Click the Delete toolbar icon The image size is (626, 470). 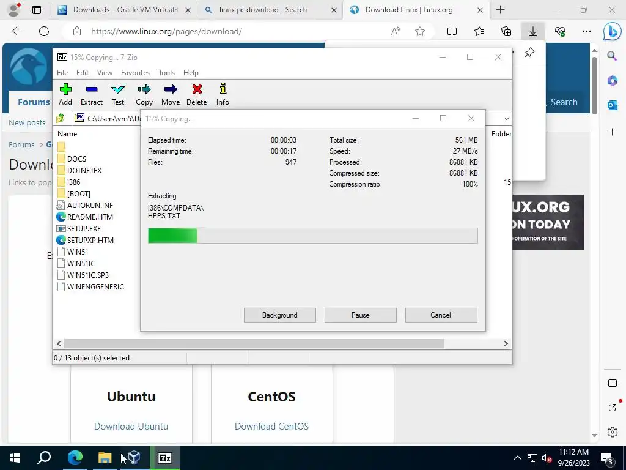pos(197,94)
